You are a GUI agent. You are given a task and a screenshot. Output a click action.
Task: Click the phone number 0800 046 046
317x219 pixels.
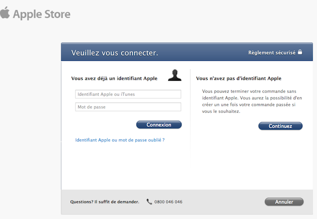coord(168,202)
